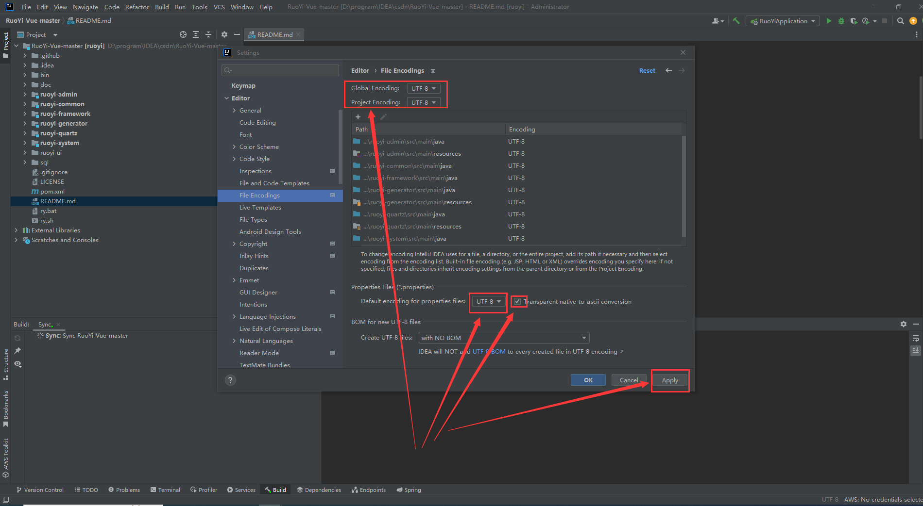Open Build panel gear settings icon
This screenshot has width=923, height=506.
(903, 324)
